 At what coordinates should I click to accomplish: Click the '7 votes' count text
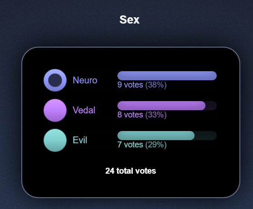(130, 145)
